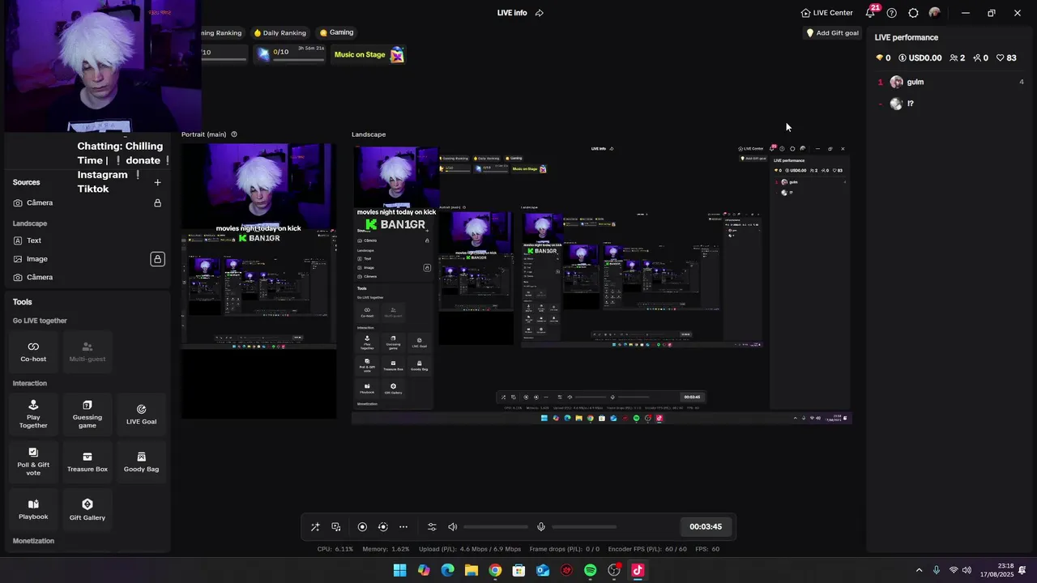Open File Explorer from the taskbar
This screenshot has width=1037, height=583.
click(472, 570)
